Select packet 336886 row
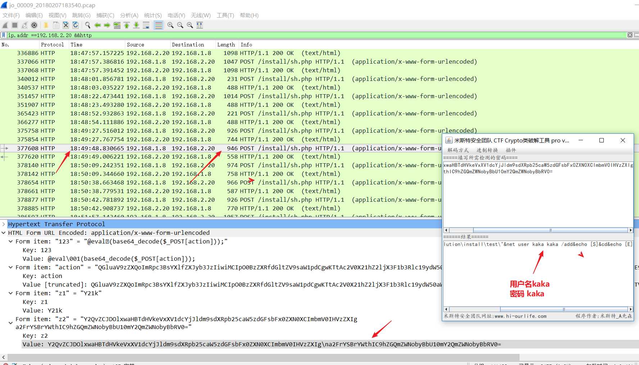 (319, 53)
